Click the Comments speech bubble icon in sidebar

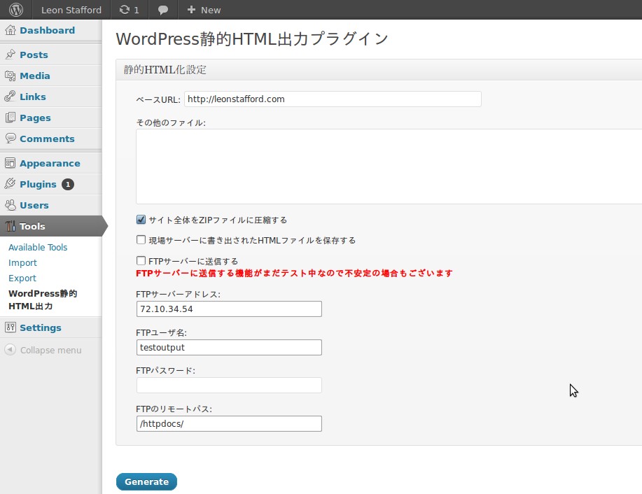[x=11, y=139]
